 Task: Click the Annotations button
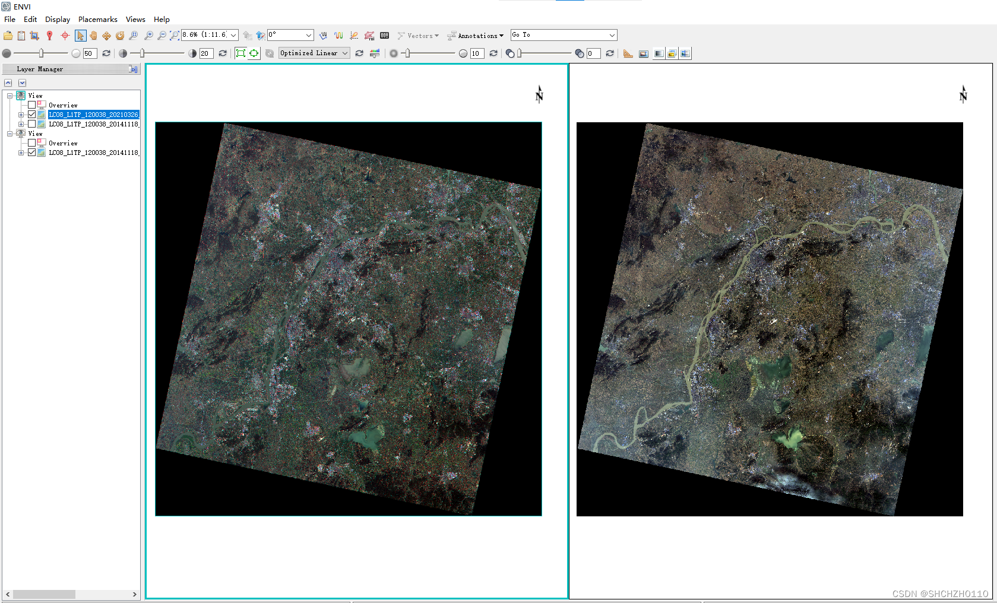point(476,36)
